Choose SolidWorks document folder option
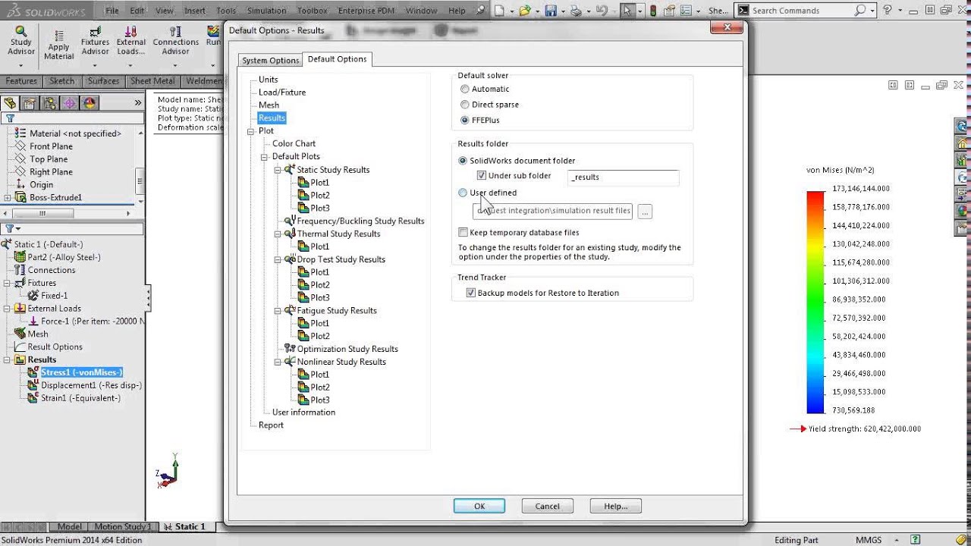Viewport: 971px width, 546px height. 463,161
